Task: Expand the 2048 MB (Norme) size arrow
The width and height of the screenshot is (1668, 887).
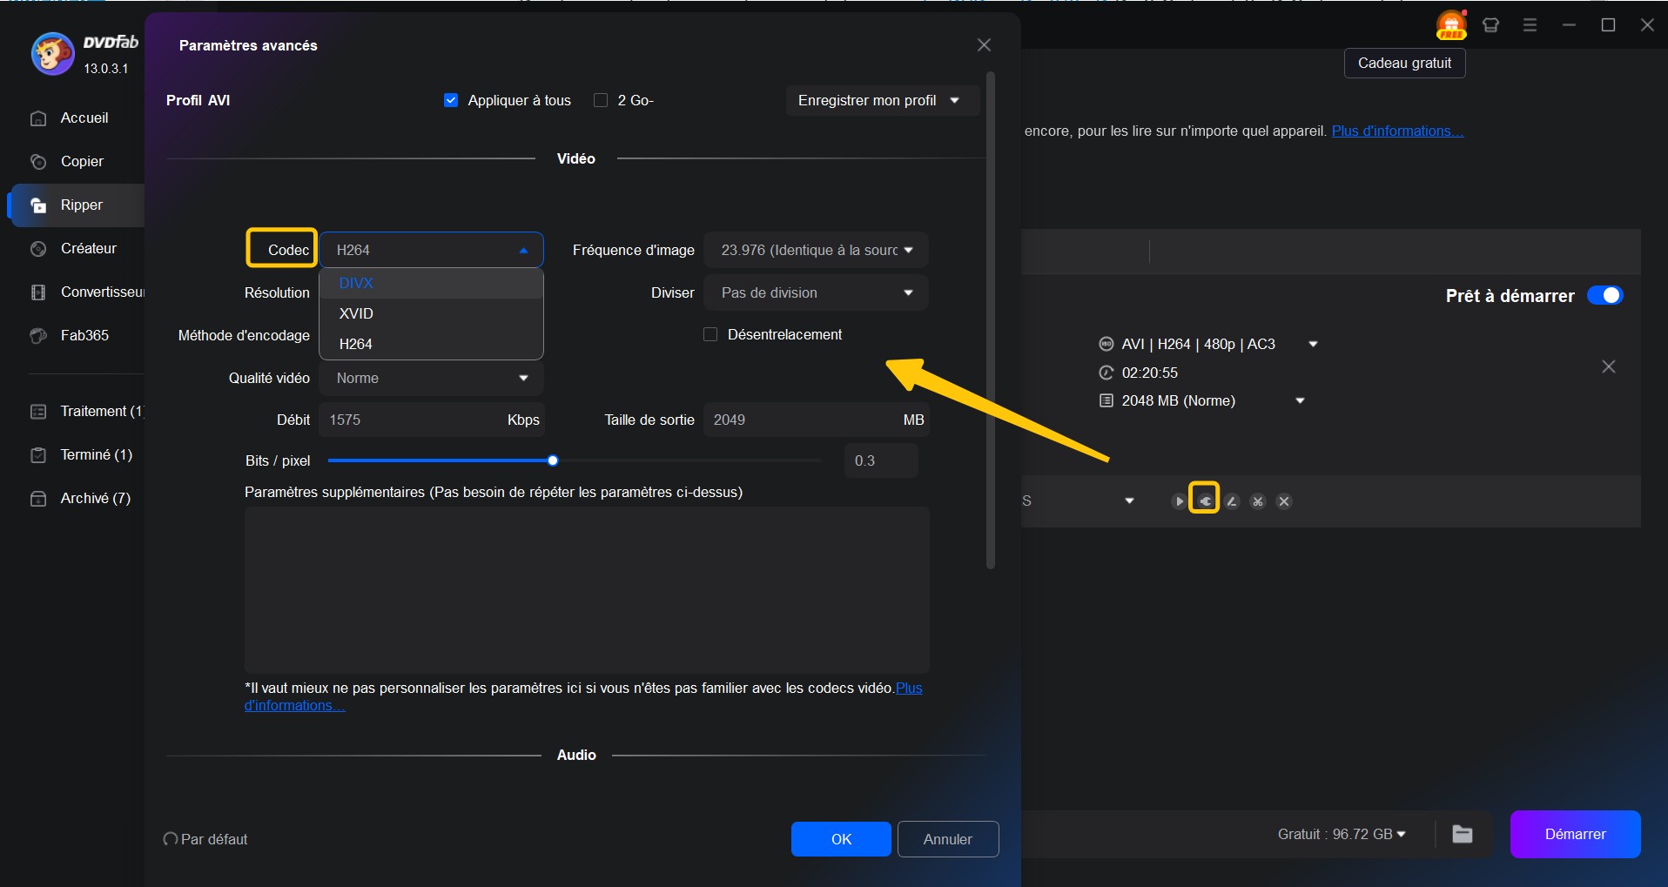Action: [x=1300, y=401]
